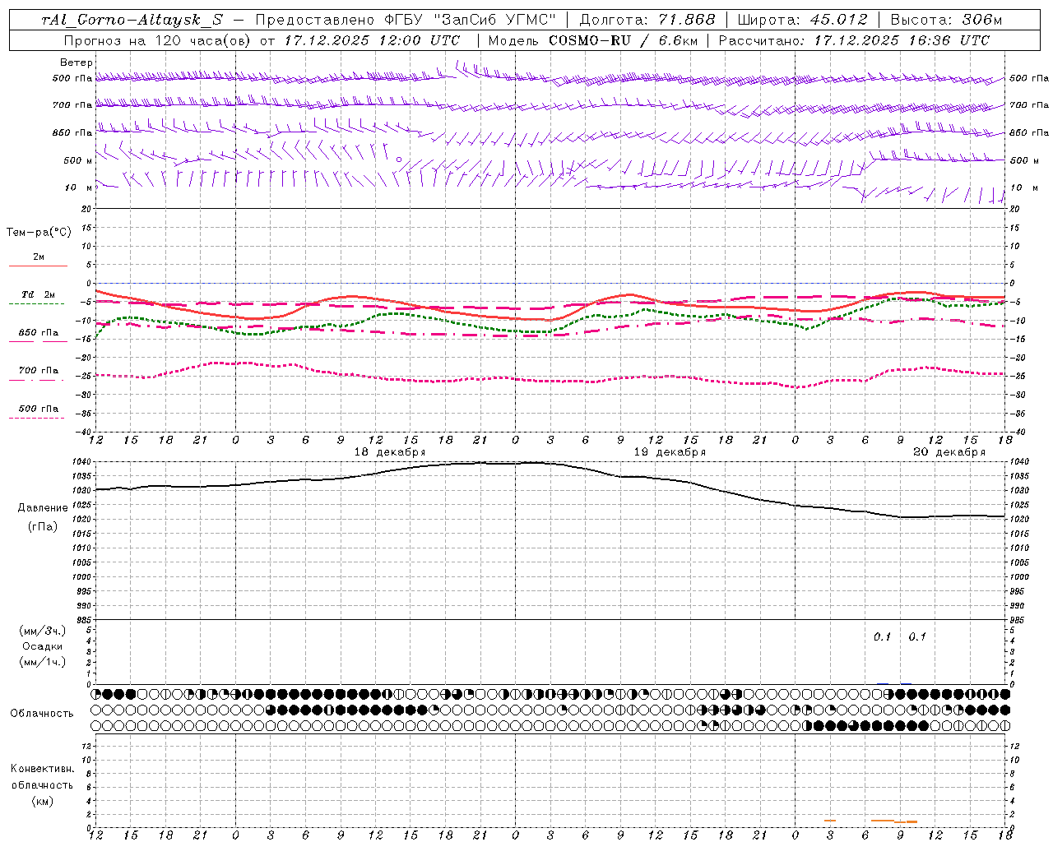Image resolution: width=1053 pixels, height=842 pixels.
Task: Click the Долгота: 71.868 value
Action: [647, 20]
